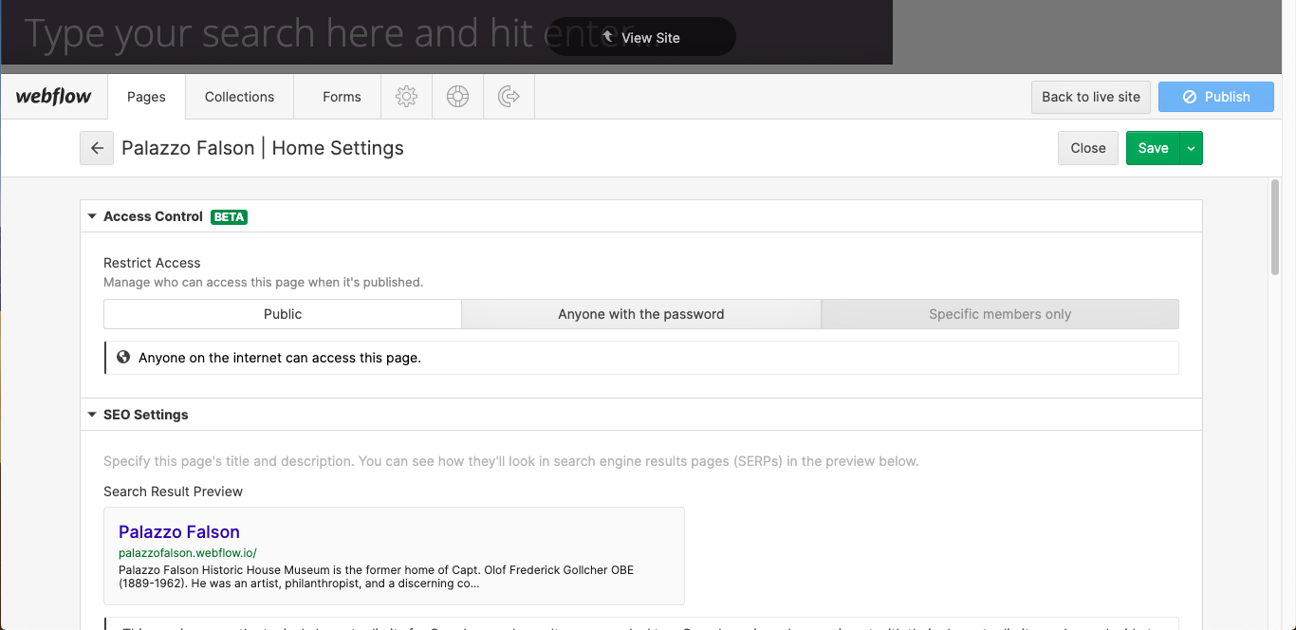Click the View Site arrow icon
Image resolution: width=1296 pixels, height=630 pixels.
click(x=608, y=37)
